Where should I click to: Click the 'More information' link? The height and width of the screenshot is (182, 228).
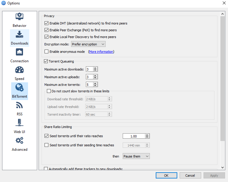coord(101,52)
